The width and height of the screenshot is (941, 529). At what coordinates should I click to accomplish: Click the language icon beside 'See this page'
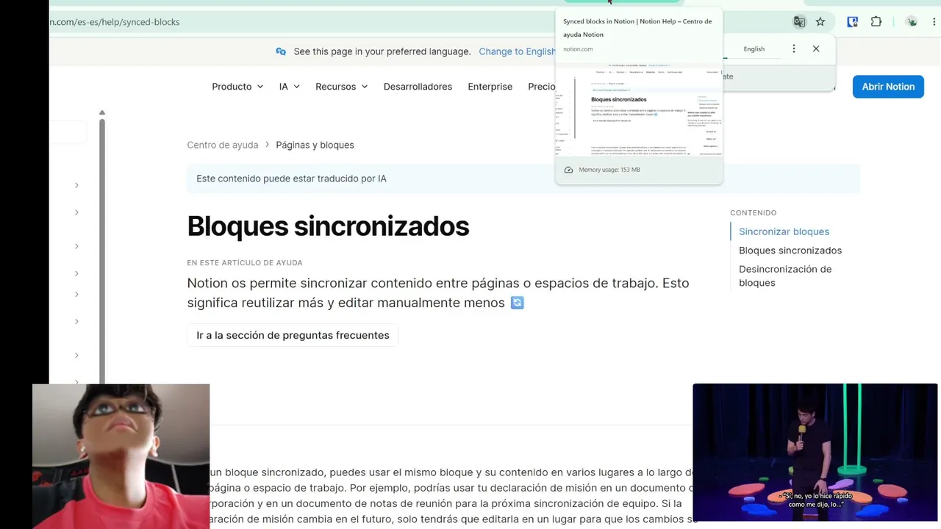pos(281,51)
